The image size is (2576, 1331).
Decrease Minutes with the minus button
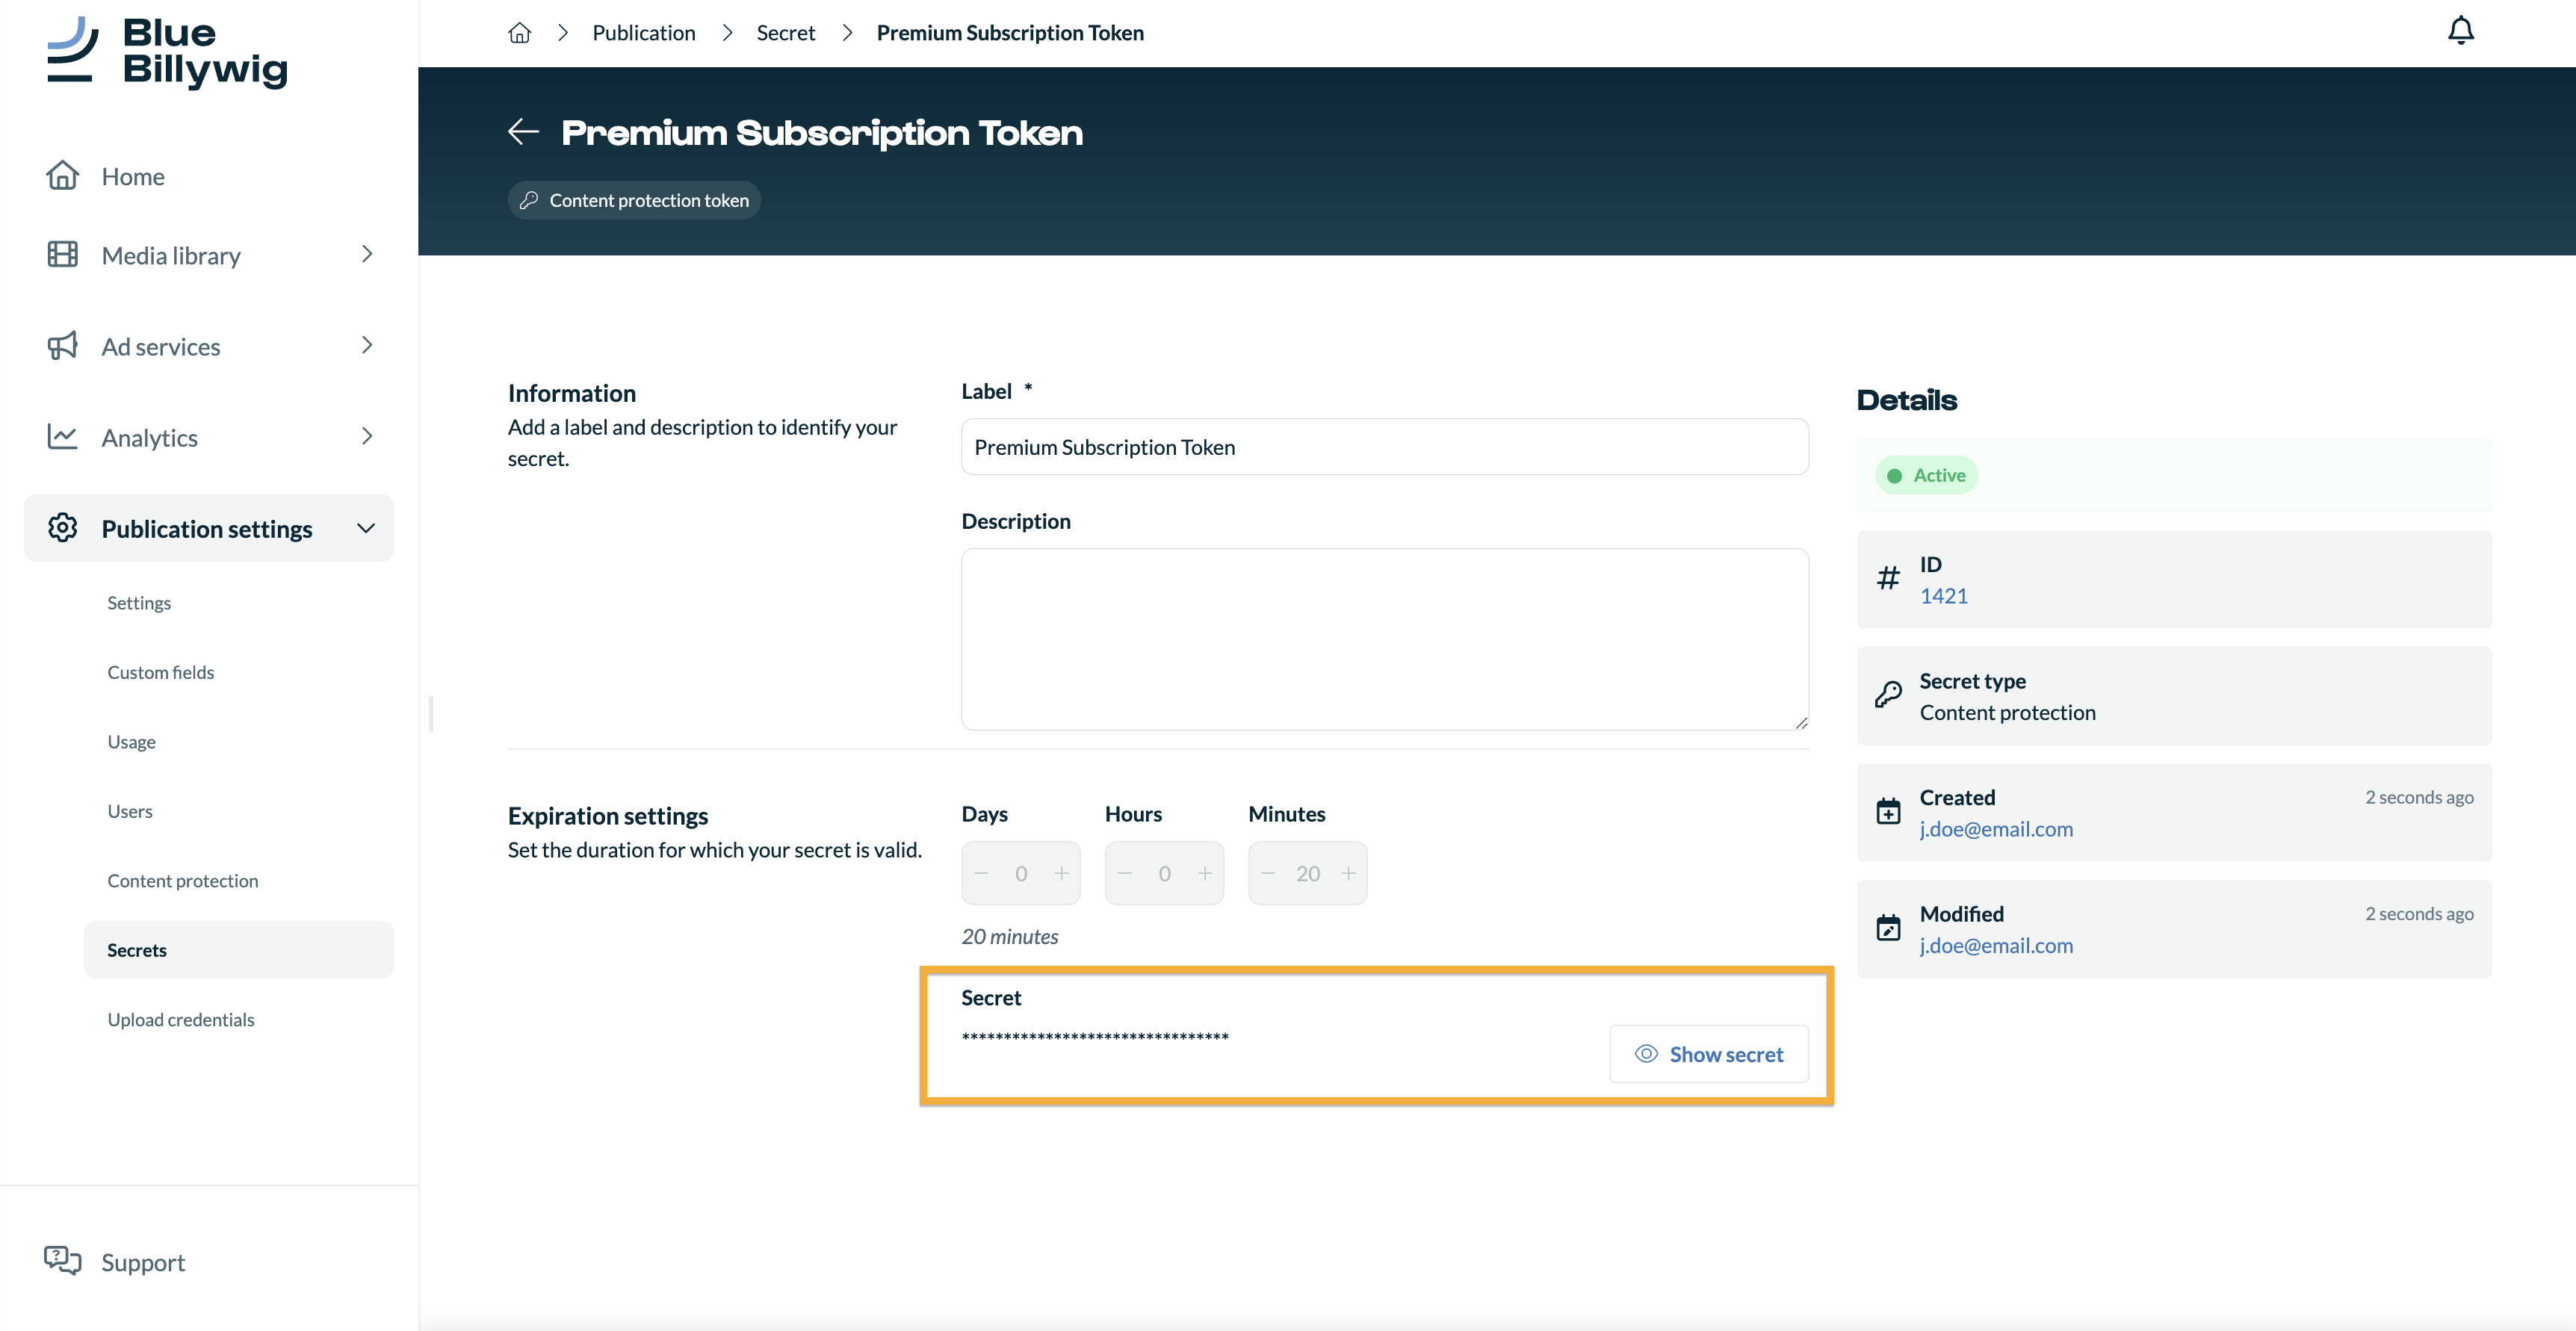point(1268,873)
